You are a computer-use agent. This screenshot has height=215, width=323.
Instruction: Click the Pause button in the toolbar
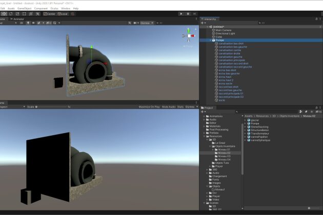(x=187, y=14)
